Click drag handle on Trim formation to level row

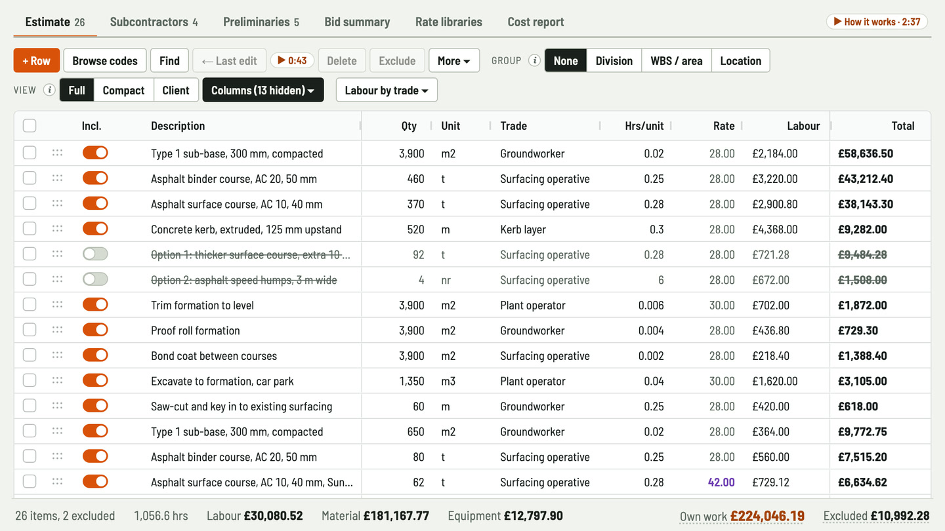click(x=57, y=305)
